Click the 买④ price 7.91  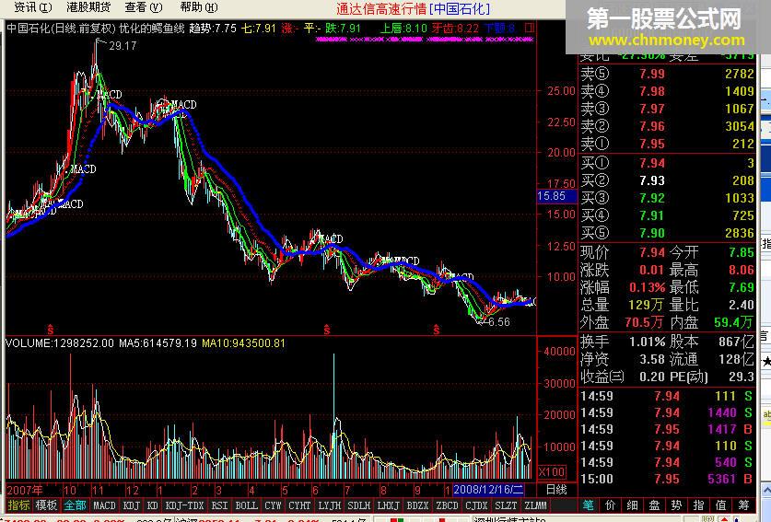coord(652,215)
